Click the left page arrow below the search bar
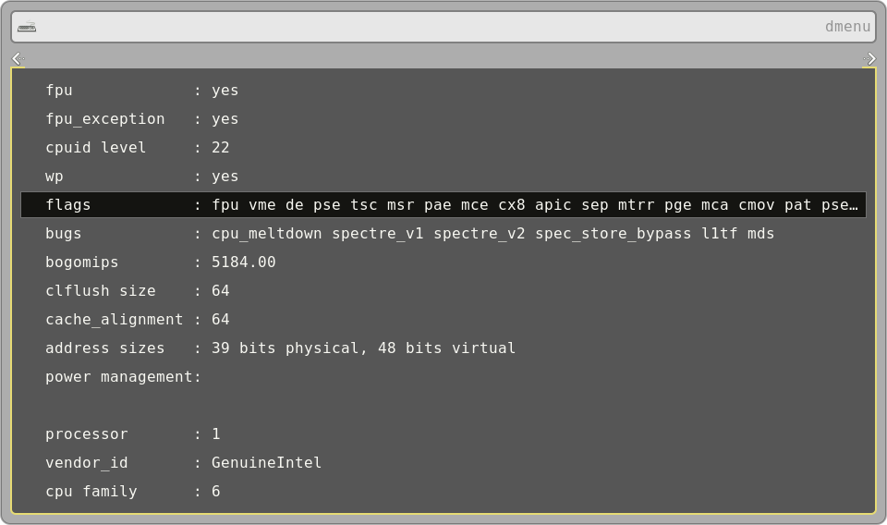 tap(18, 59)
